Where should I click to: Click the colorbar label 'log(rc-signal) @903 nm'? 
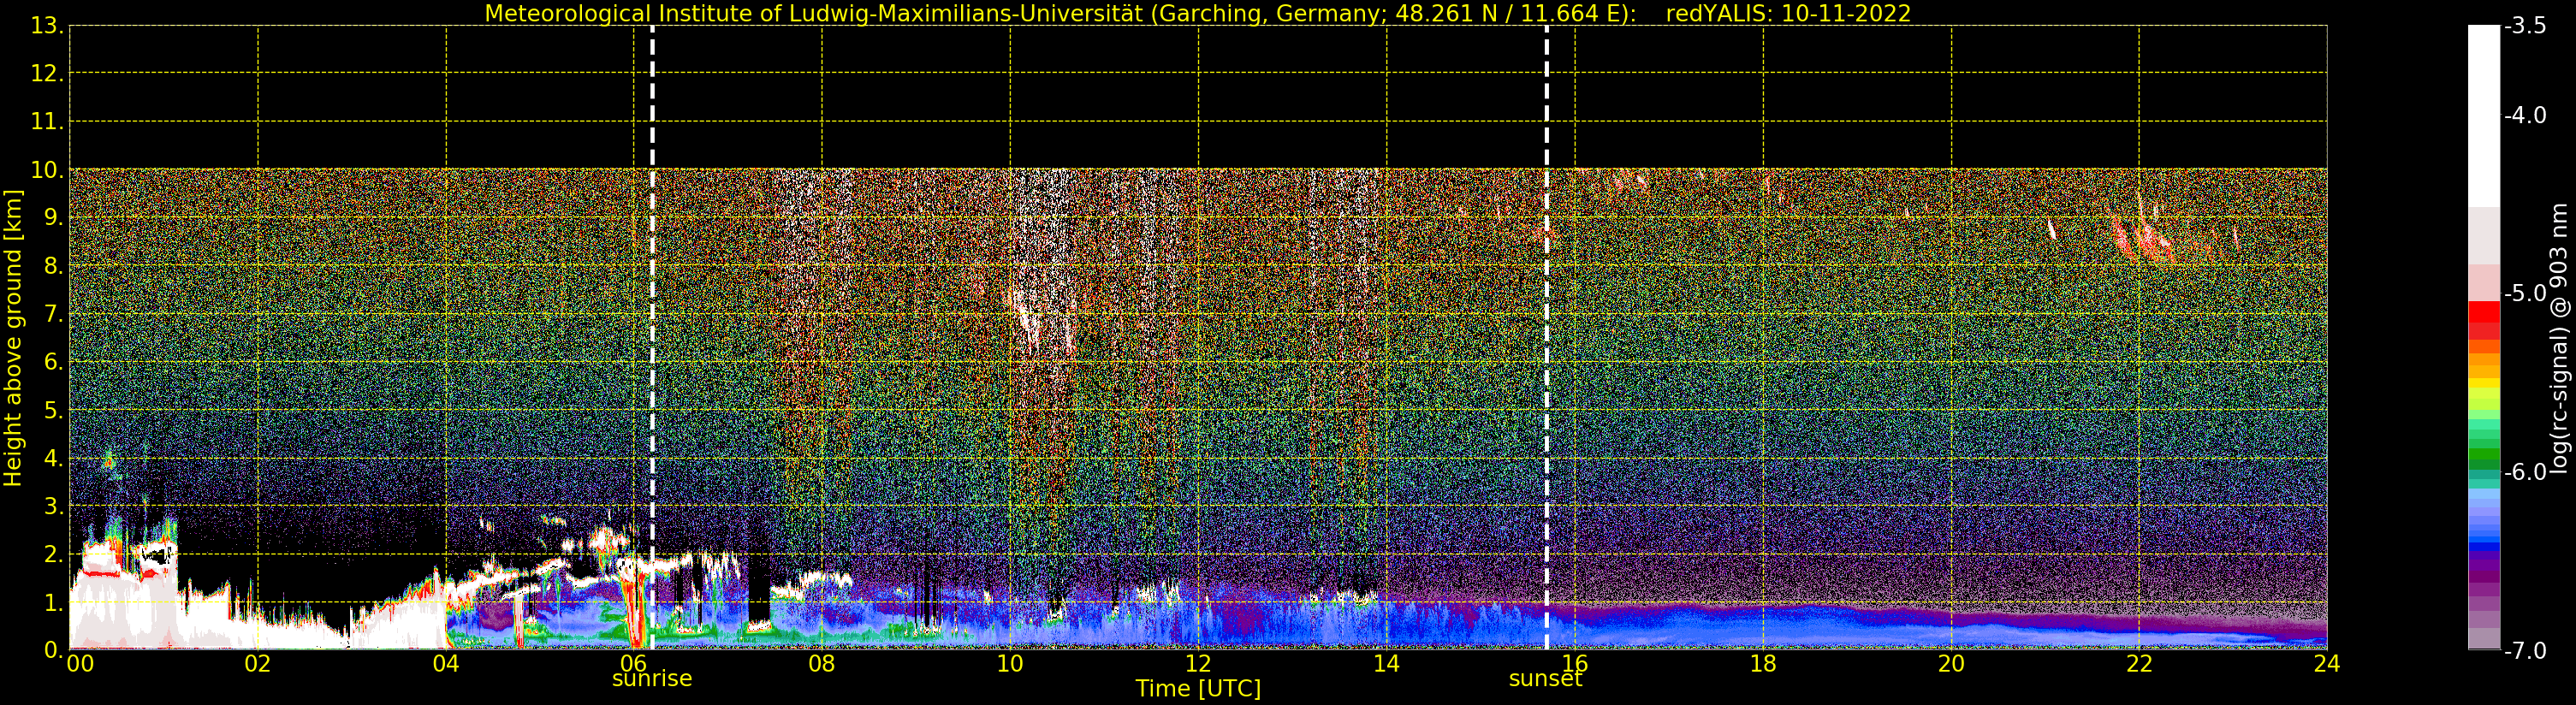[2559, 338]
